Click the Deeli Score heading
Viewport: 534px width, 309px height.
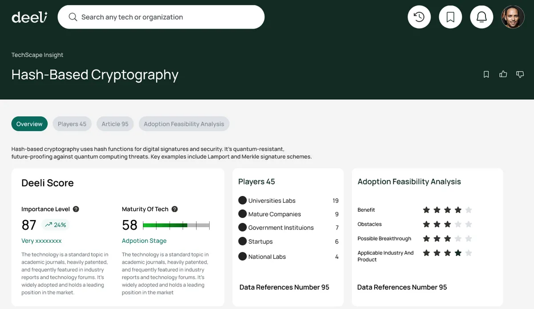pyautogui.click(x=48, y=183)
